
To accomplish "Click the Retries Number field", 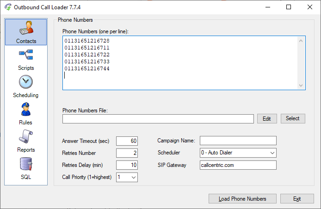I will click(127, 153).
